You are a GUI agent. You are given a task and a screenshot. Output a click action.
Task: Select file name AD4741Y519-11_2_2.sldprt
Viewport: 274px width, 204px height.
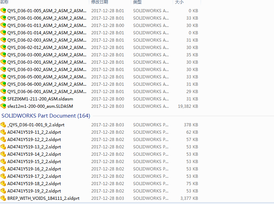[34, 132]
